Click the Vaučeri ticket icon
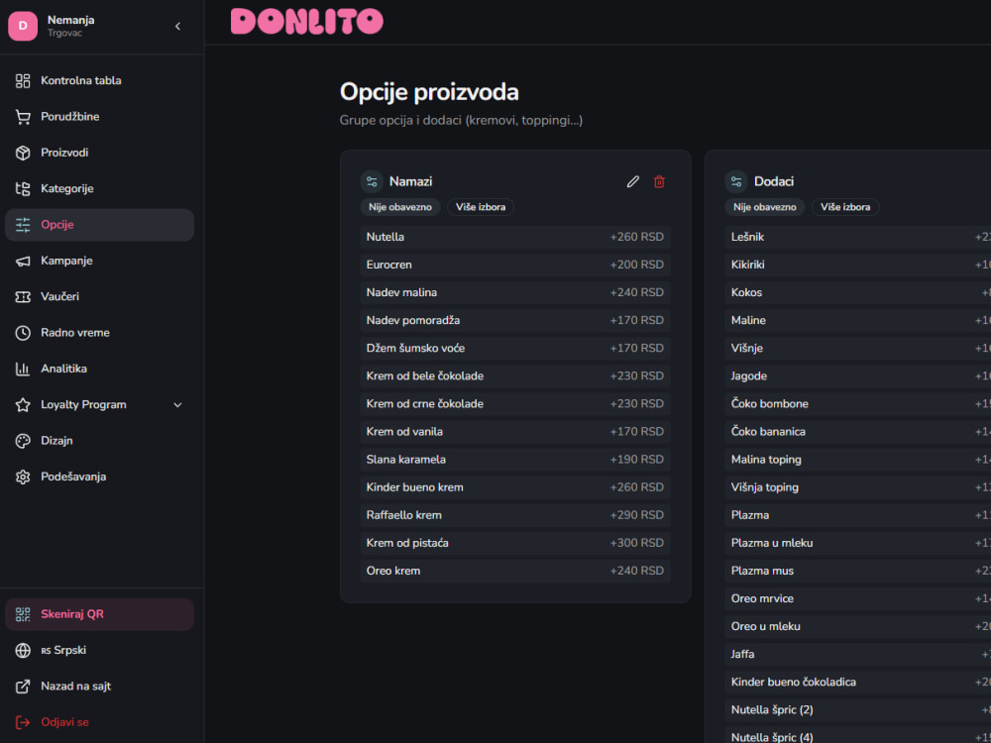This screenshot has width=991, height=743. click(x=23, y=297)
